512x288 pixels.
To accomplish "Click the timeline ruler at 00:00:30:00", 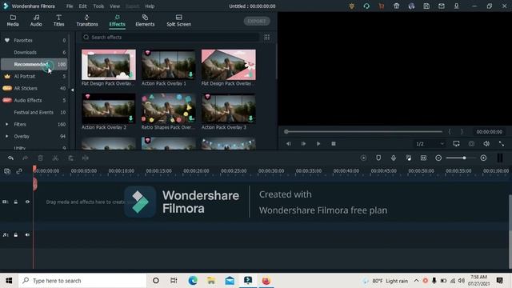I will coord(271,170).
